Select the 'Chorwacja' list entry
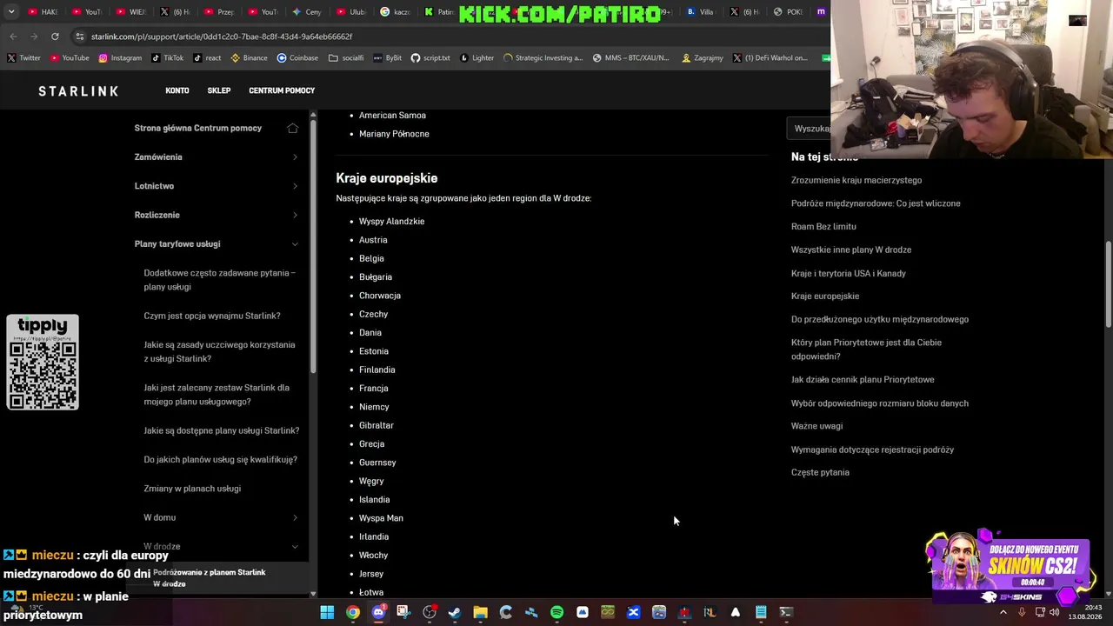The width and height of the screenshot is (1113, 626). 380,296
